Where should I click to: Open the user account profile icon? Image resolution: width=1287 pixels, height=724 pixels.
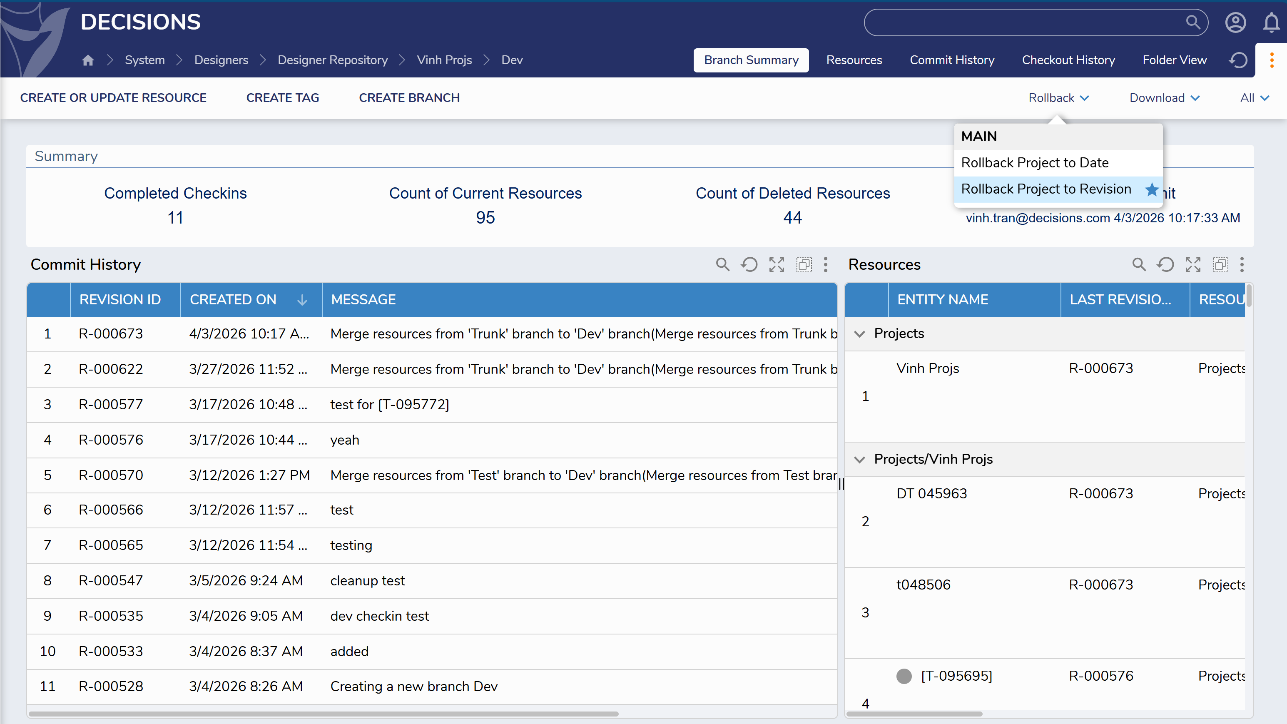coord(1235,22)
